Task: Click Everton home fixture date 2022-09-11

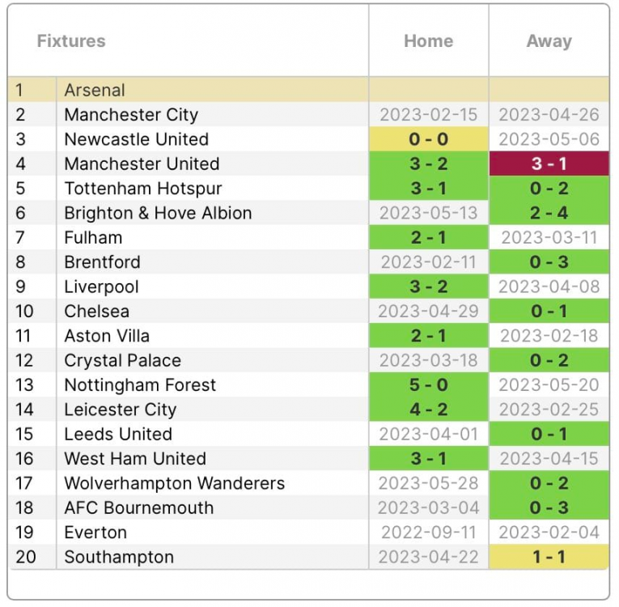Action: coord(428,533)
